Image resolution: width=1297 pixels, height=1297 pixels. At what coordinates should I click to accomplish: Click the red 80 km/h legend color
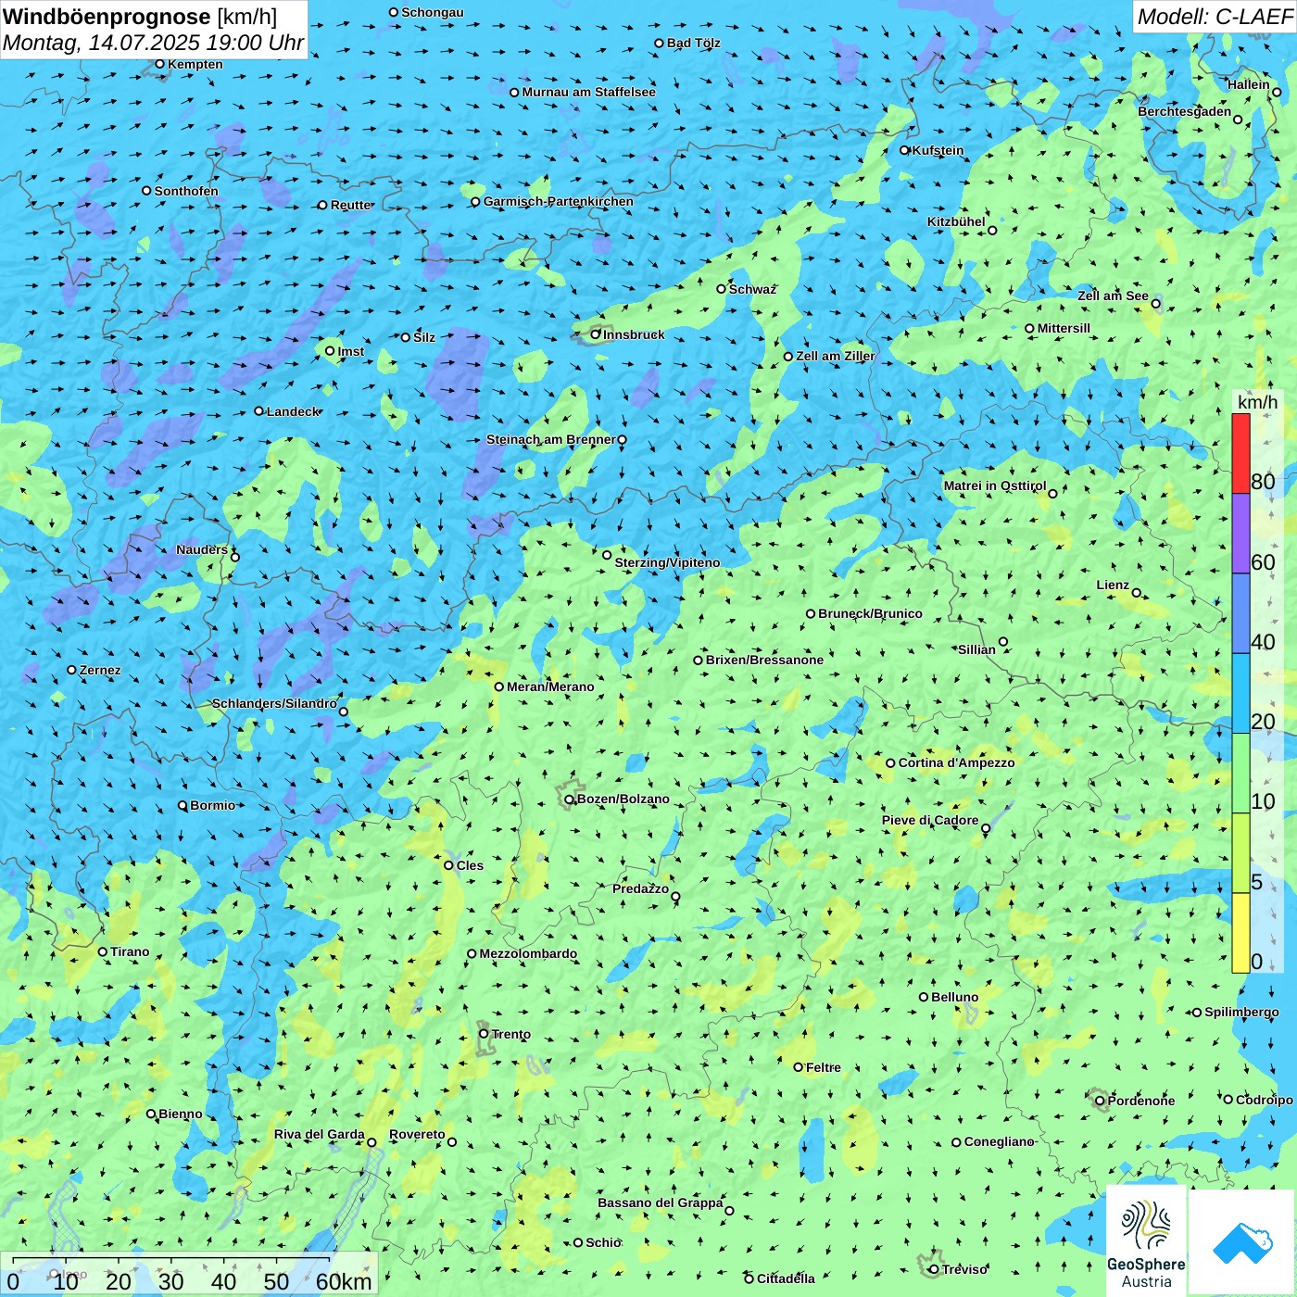click(1240, 453)
